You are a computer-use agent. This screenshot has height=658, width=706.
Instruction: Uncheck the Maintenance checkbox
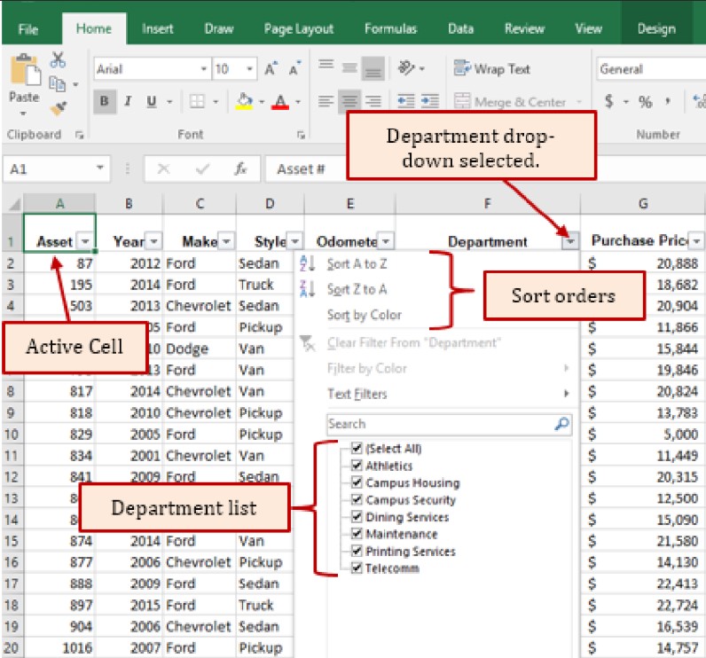pyautogui.click(x=357, y=534)
